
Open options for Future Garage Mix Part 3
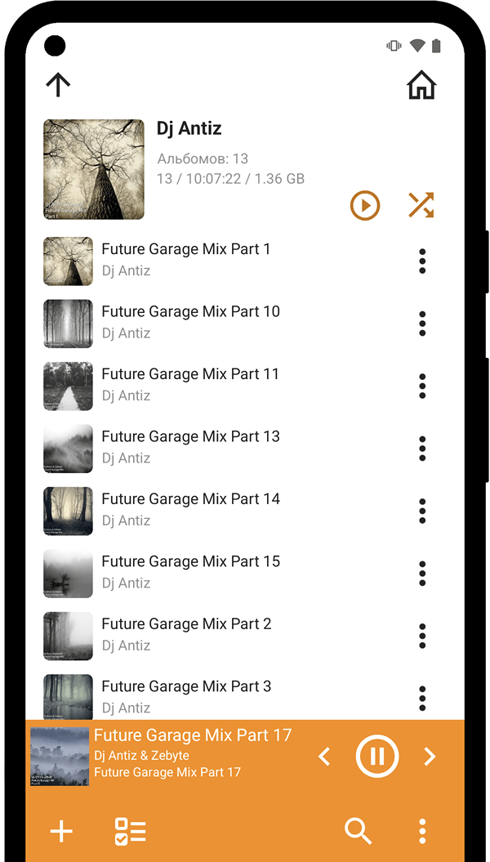(x=422, y=698)
